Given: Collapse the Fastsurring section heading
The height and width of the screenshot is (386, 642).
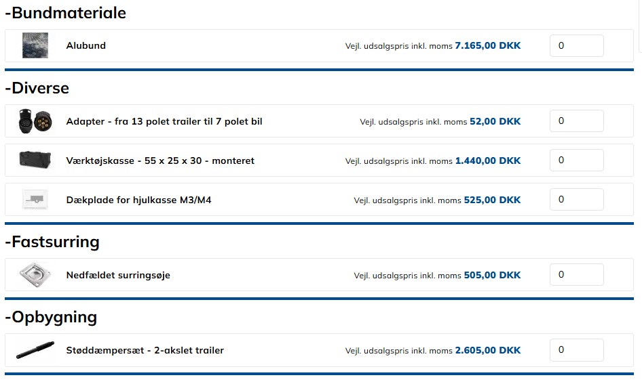Looking at the screenshot, I should 52,242.
